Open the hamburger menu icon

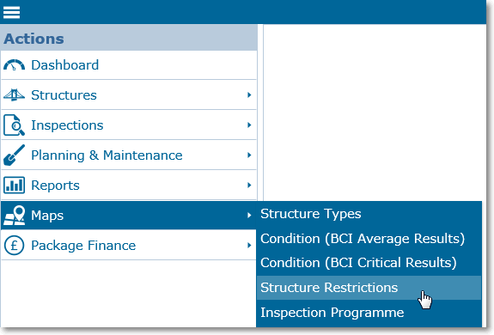(12, 13)
